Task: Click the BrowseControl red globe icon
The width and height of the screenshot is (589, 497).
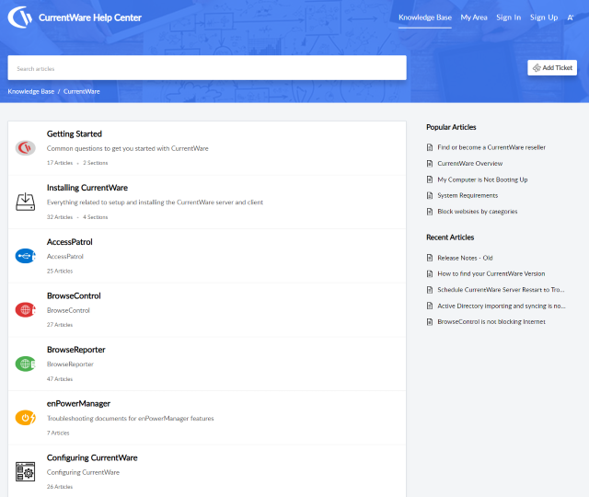Action: (x=25, y=310)
